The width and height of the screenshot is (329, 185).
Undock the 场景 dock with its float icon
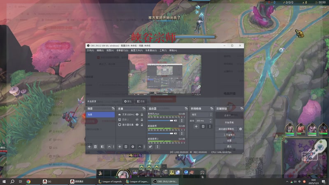point(113,109)
